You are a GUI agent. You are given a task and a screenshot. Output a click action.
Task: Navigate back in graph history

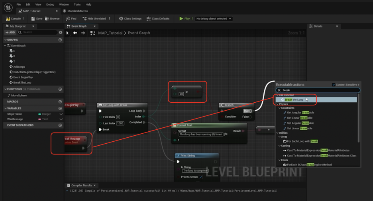tap(75, 33)
